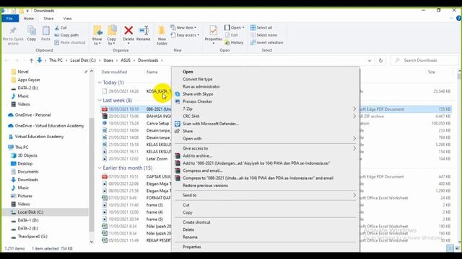Click Select none in the ribbon

tap(263, 35)
